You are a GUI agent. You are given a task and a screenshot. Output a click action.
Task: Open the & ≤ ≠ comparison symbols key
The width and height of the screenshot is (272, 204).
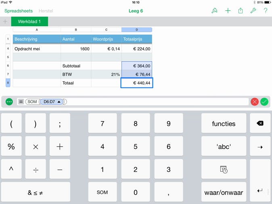[36, 192]
